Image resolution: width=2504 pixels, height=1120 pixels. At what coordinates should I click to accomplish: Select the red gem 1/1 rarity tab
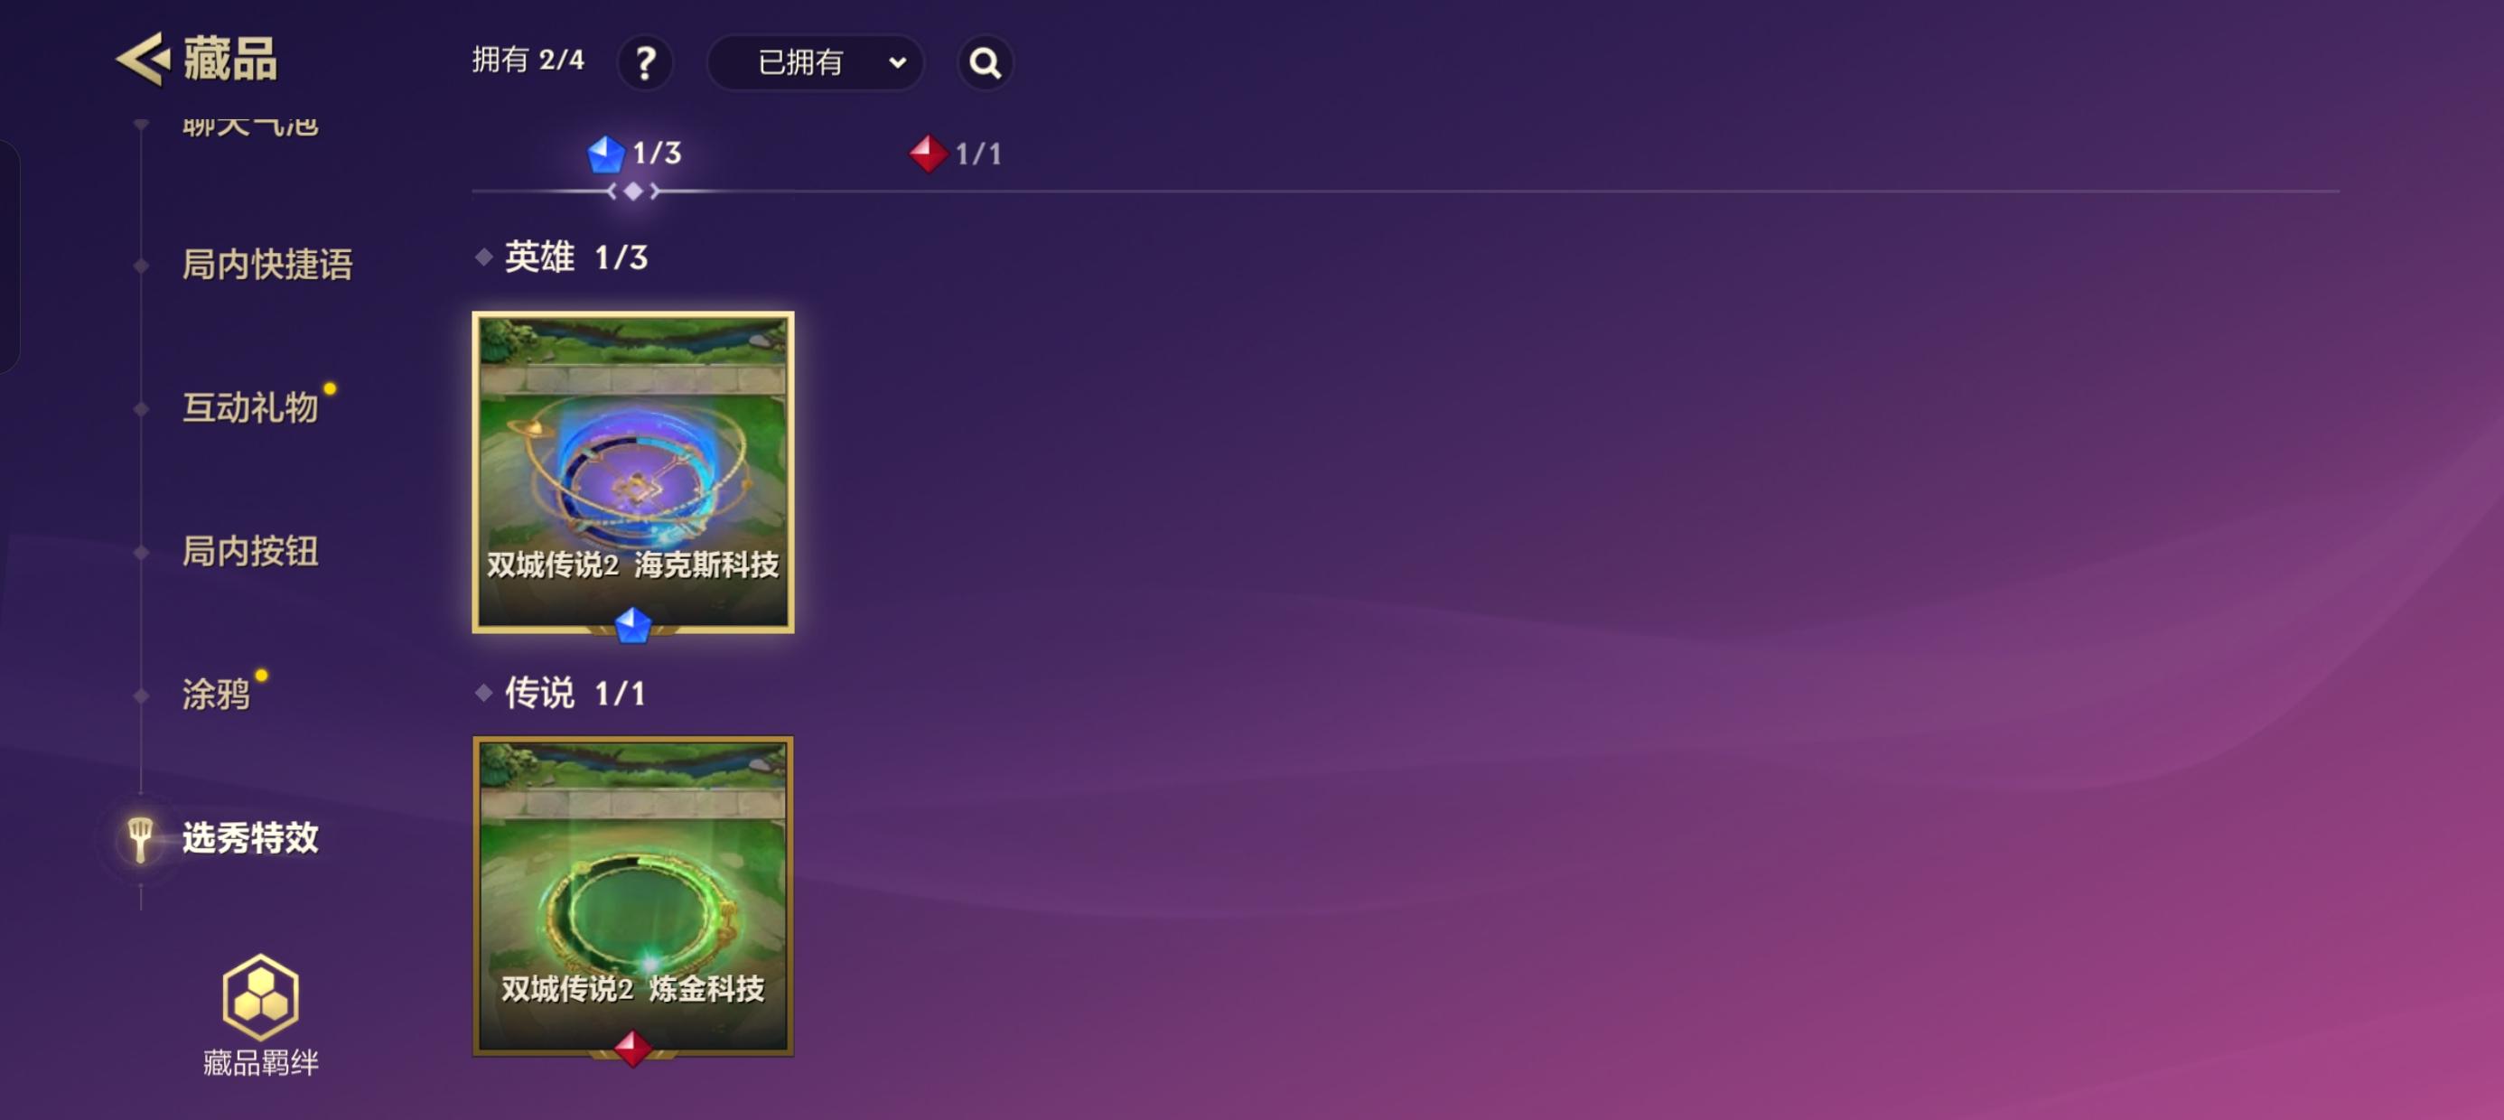pyautogui.click(x=956, y=154)
